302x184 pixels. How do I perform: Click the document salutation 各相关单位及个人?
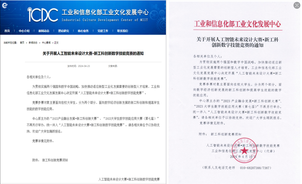(208, 56)
